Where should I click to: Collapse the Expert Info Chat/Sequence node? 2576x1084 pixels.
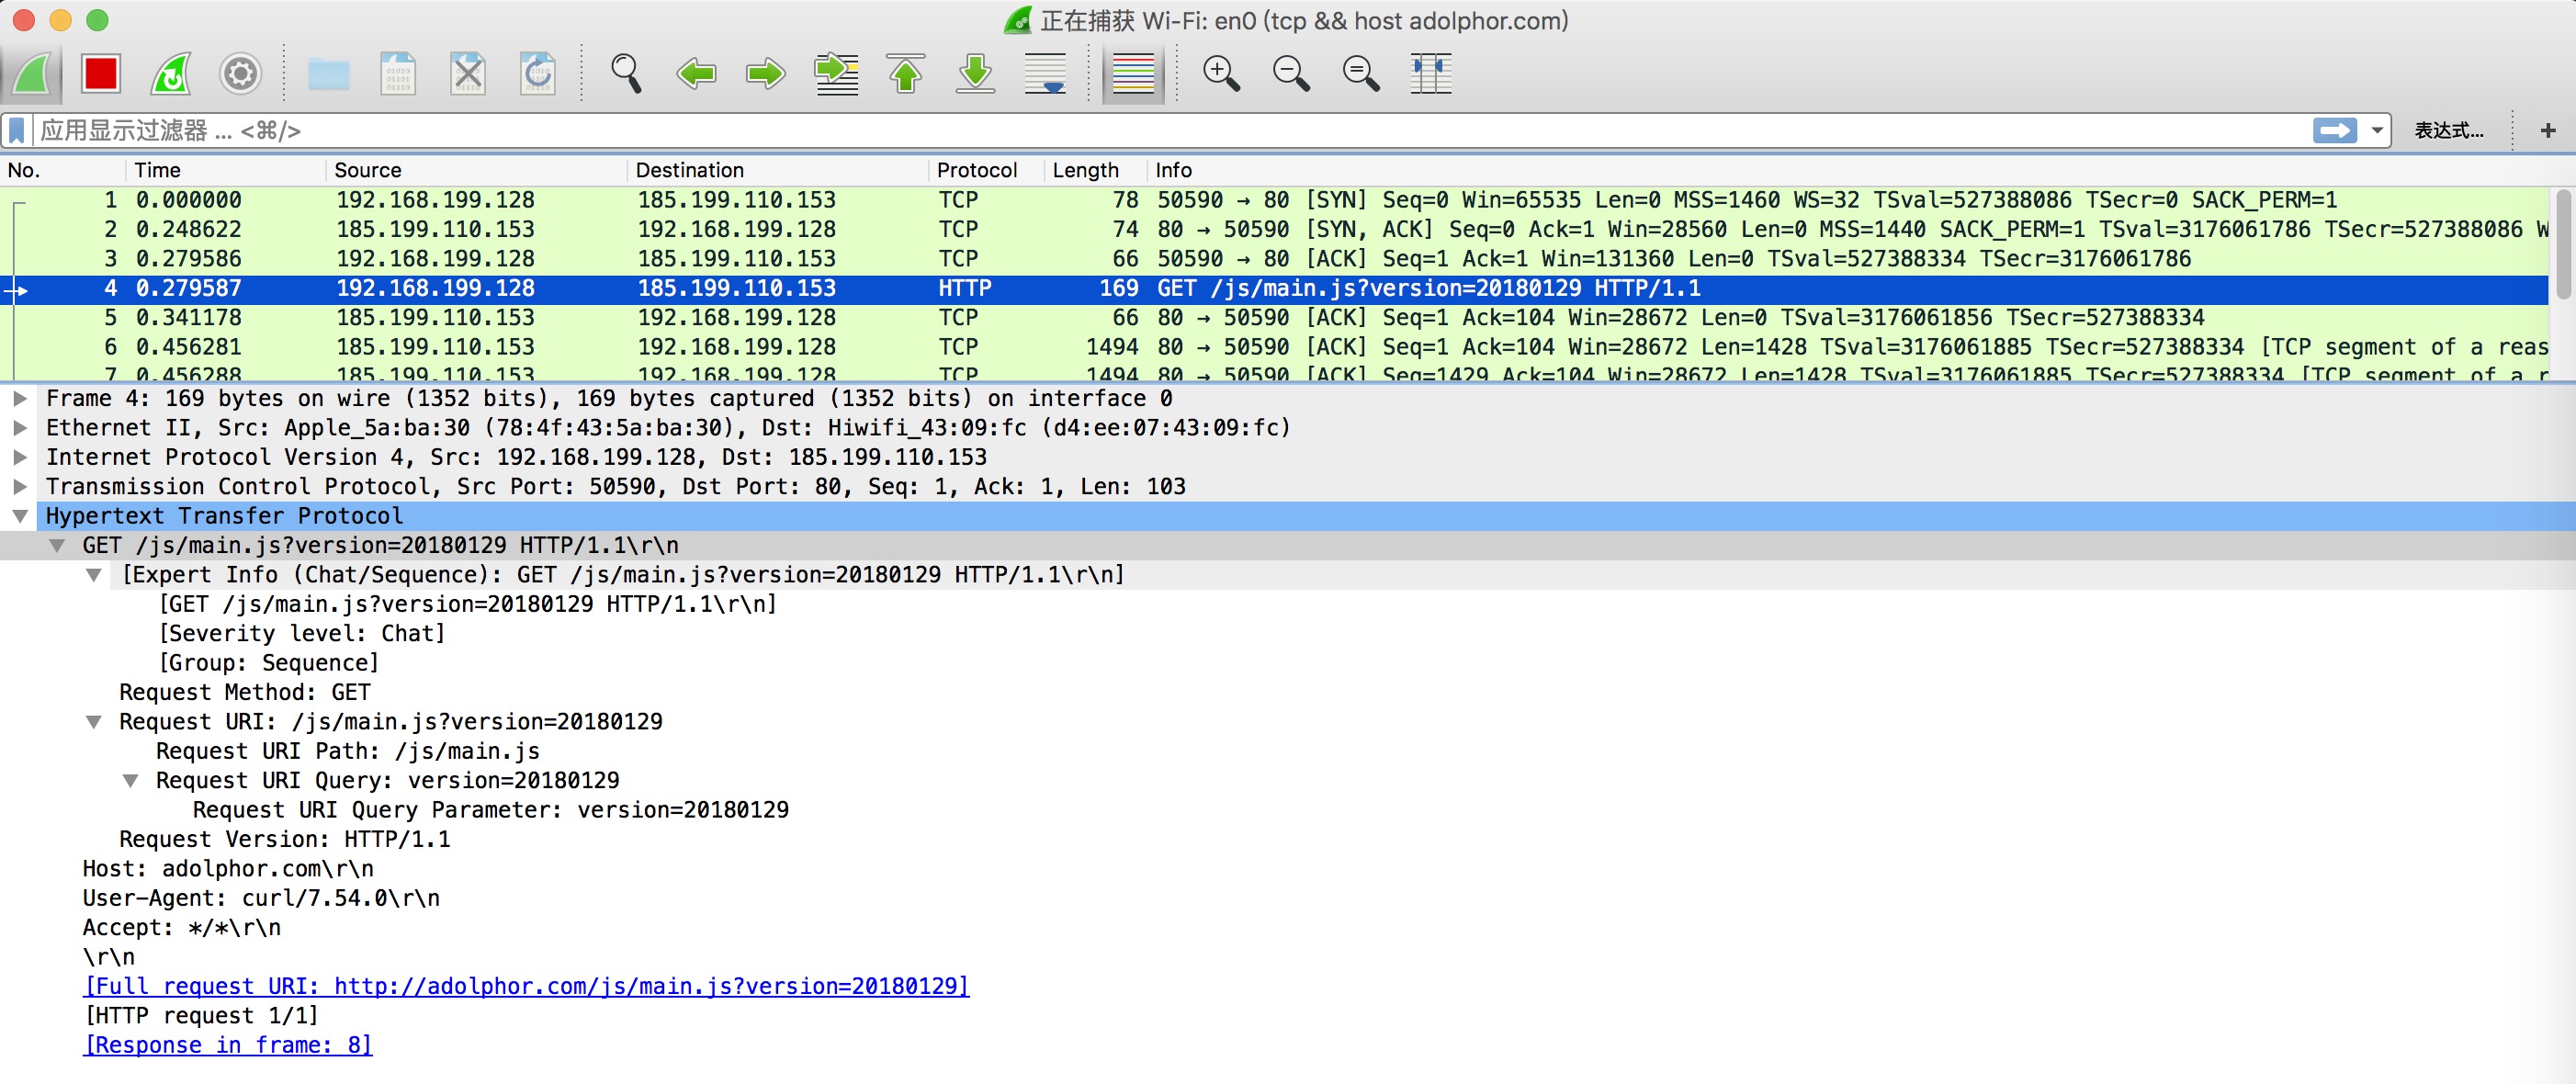click(94, 575)
